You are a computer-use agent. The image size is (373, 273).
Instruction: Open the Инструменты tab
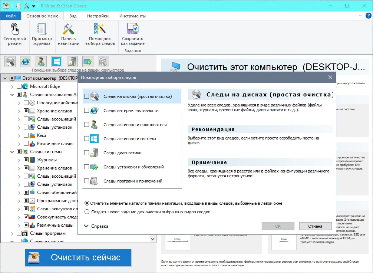[132, 16]
